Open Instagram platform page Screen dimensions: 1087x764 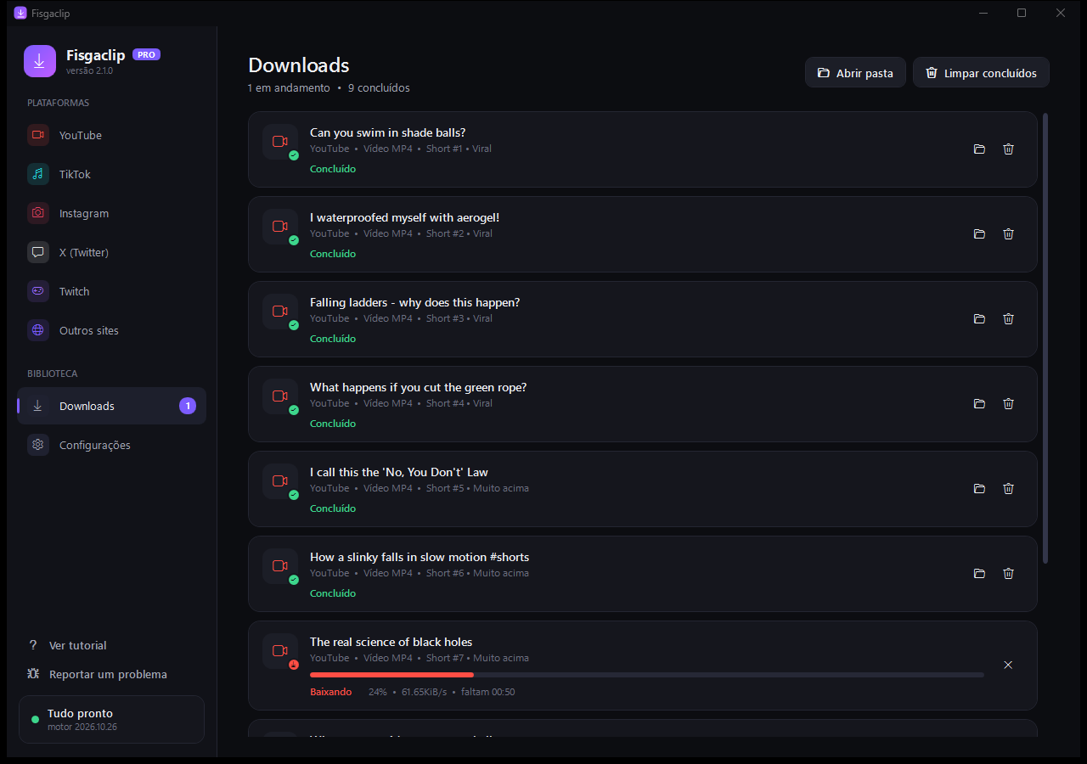coord(111,213)
